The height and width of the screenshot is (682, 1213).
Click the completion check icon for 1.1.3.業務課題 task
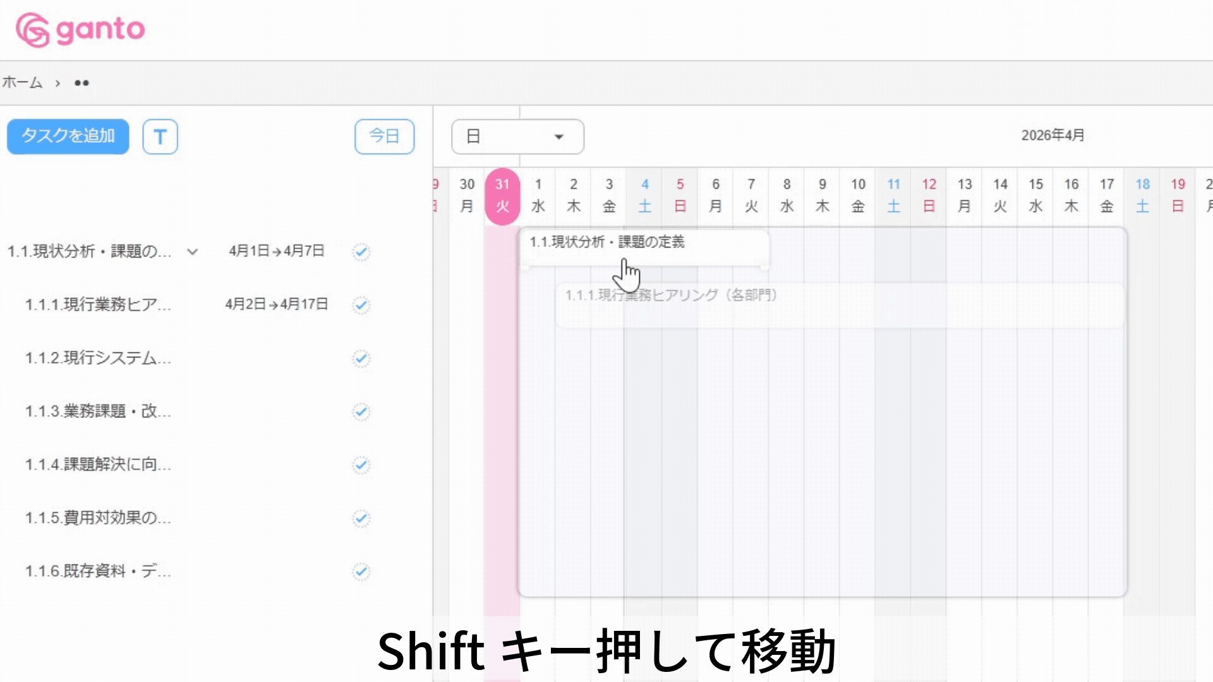point(360,411)
